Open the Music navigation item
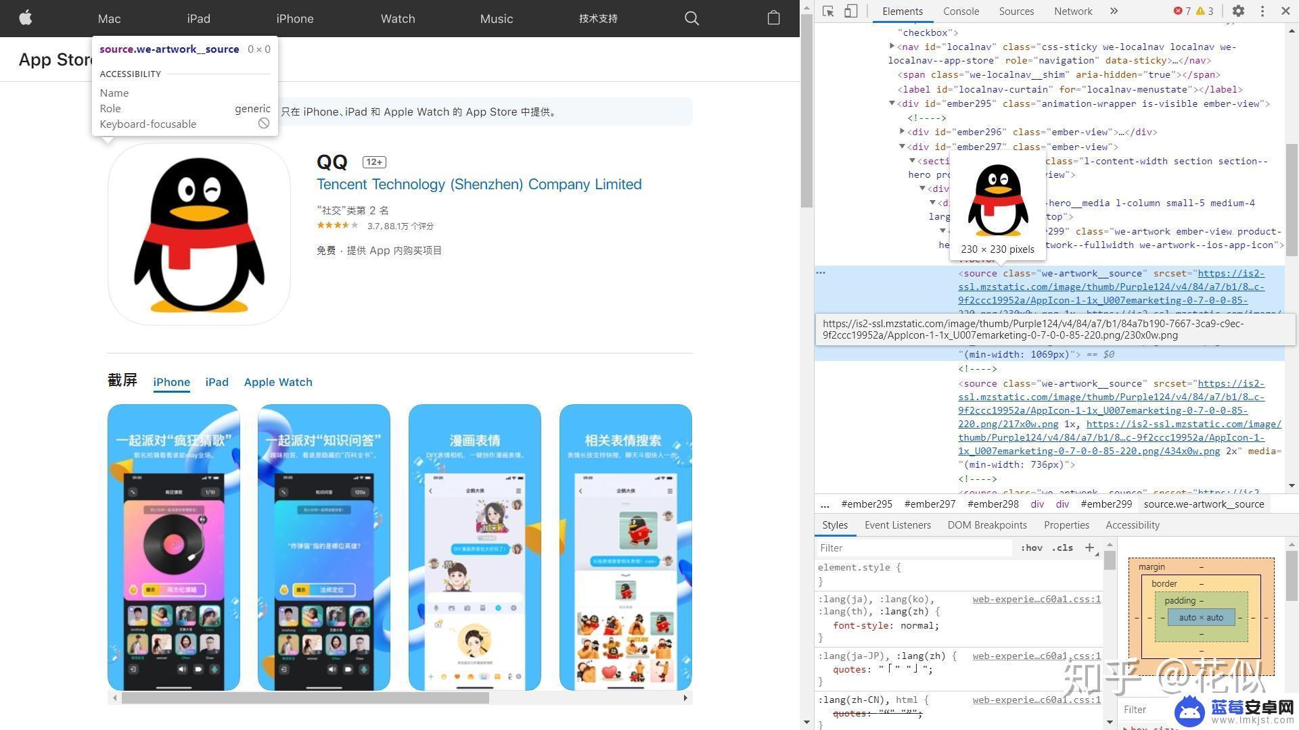This screenshot has height=730, width=1299. (497, 18)
